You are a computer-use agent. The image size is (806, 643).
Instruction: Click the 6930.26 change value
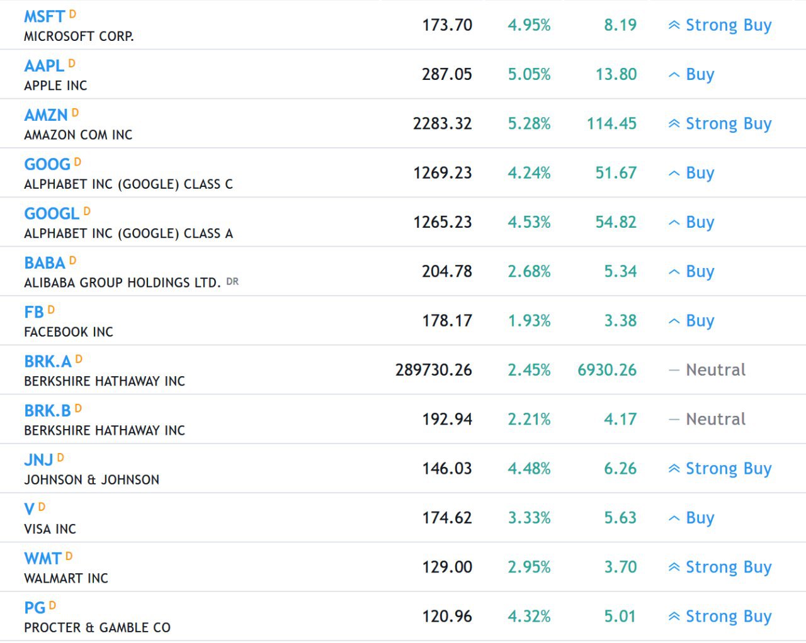coord(607,370)
